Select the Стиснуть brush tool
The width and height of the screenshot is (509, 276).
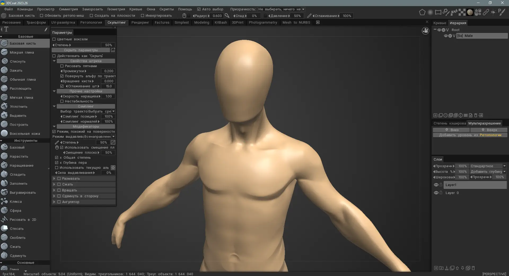(25, 62)
